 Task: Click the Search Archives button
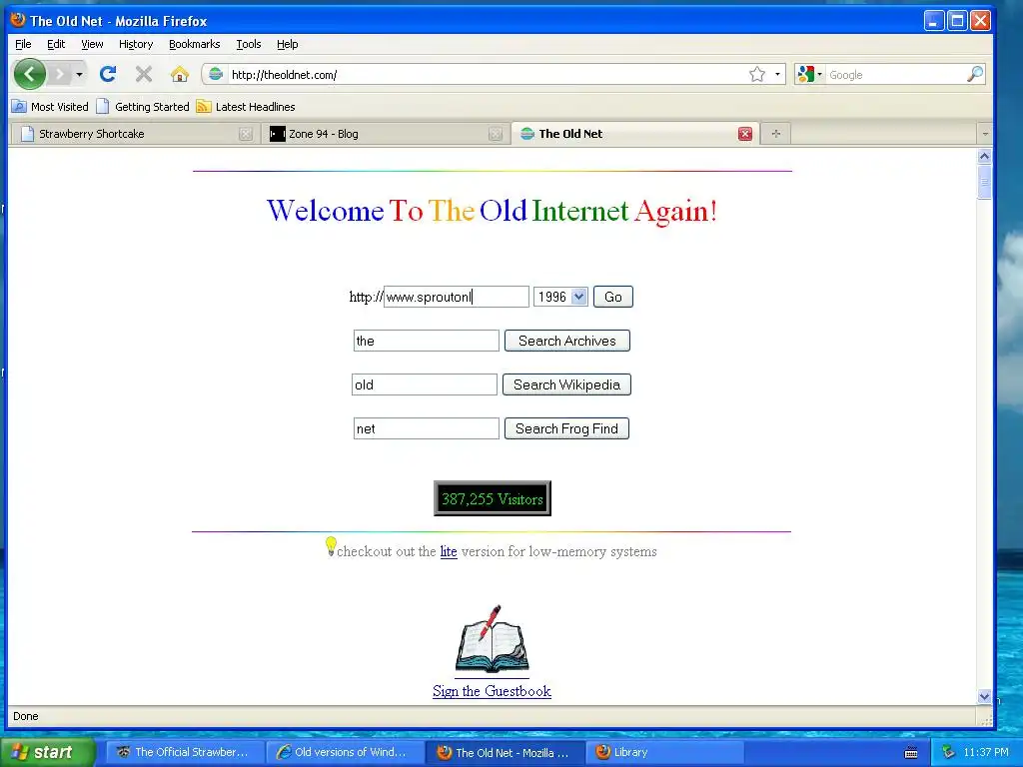click(x=567, y=341)
